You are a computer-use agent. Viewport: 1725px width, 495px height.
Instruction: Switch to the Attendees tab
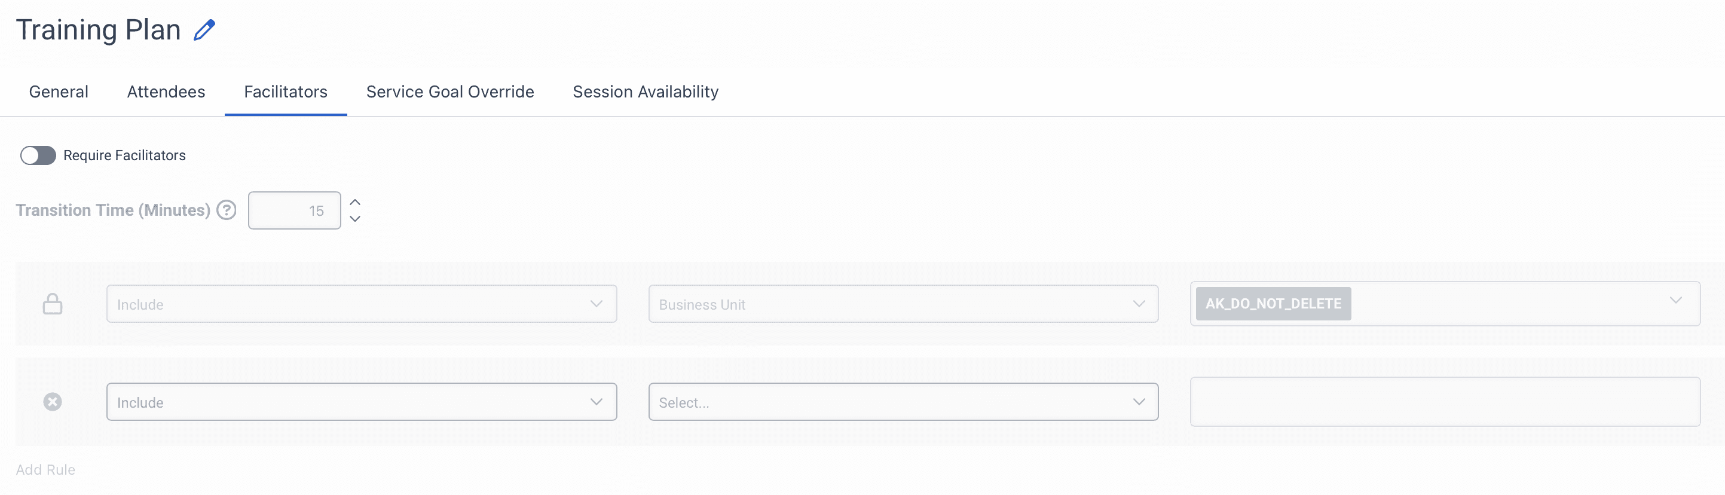(166, 91)
